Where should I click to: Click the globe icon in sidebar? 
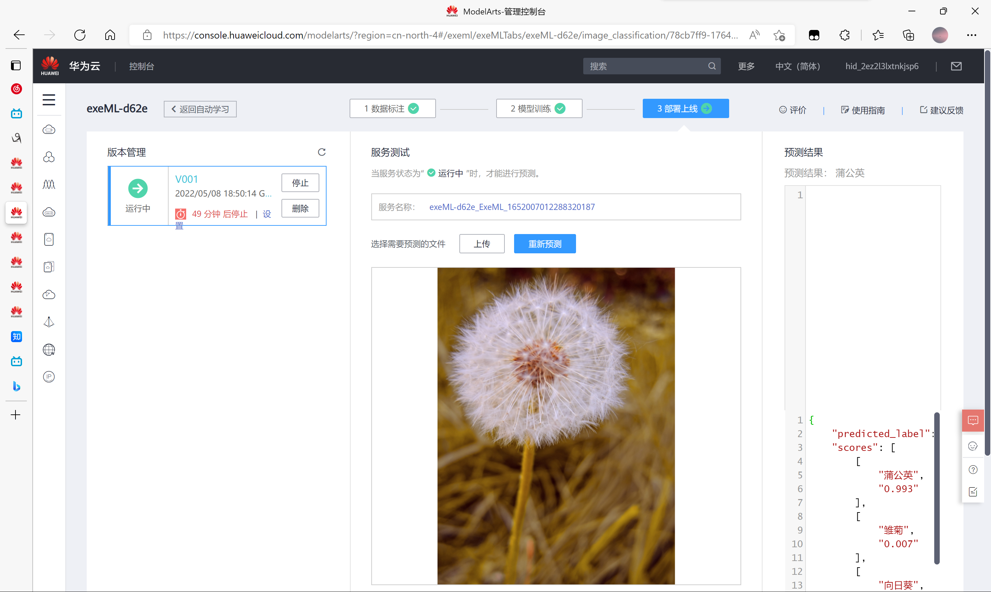pyautogui.click(x=49, y=350)
